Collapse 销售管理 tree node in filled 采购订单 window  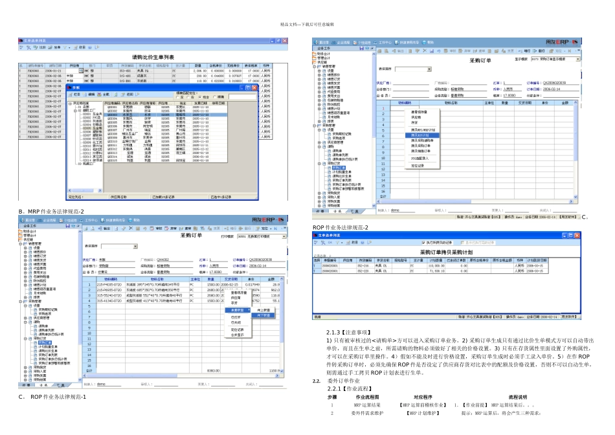click(21, 243)
